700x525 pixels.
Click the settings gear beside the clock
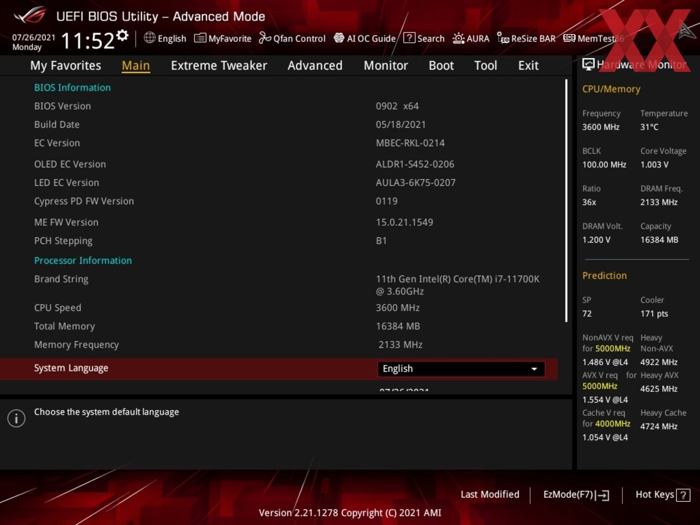point(122,36)
